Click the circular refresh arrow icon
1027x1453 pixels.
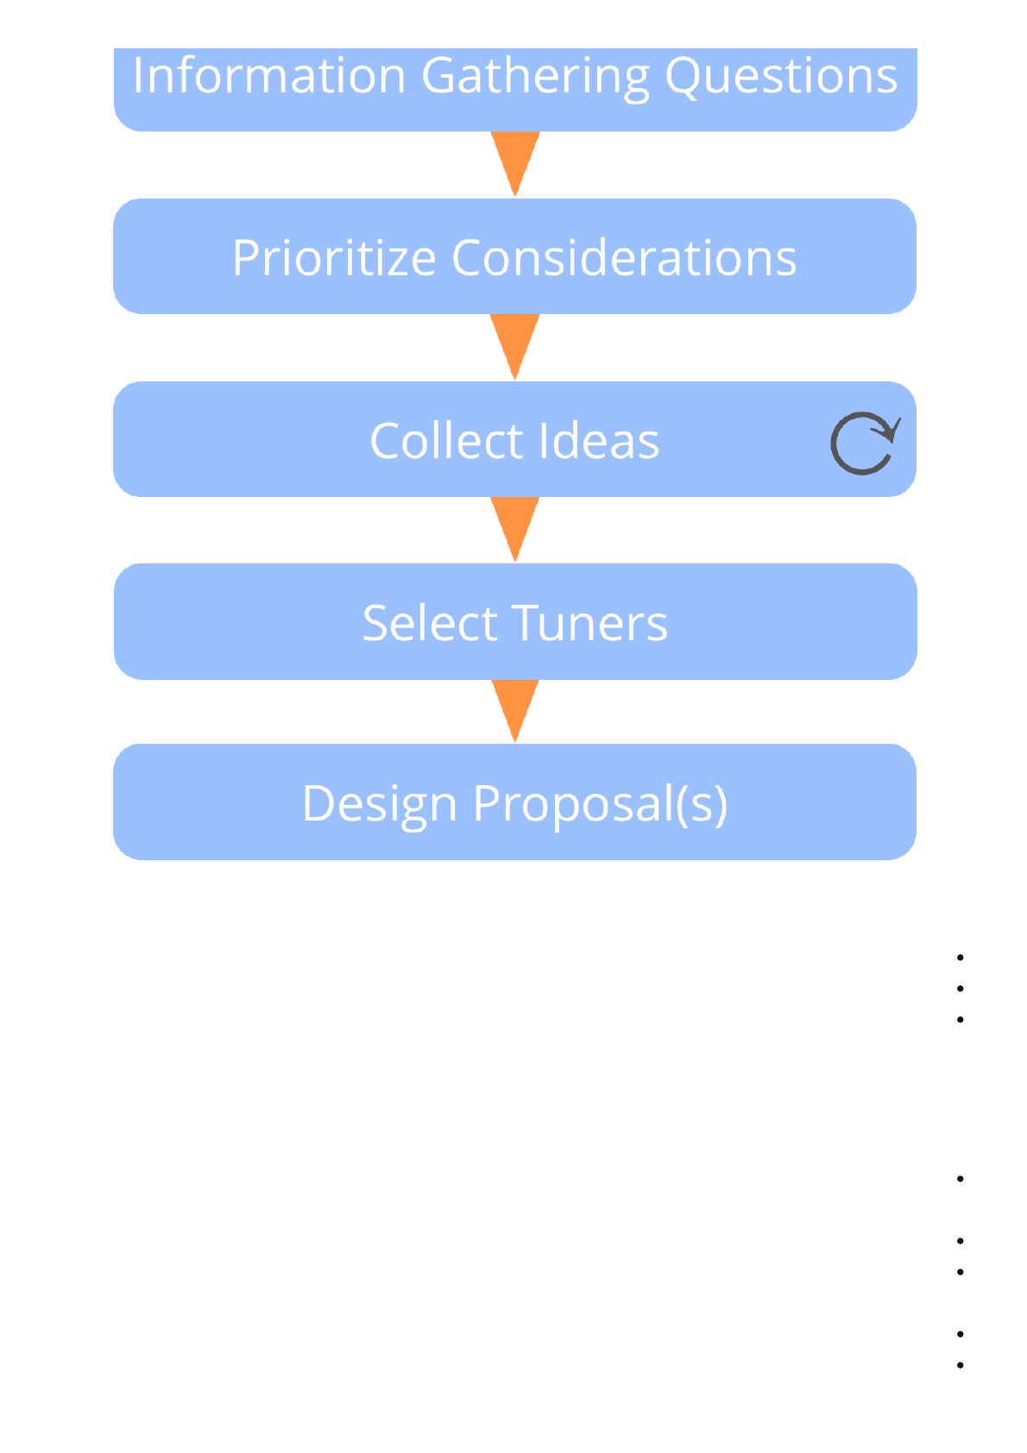(x=864, y=443)
